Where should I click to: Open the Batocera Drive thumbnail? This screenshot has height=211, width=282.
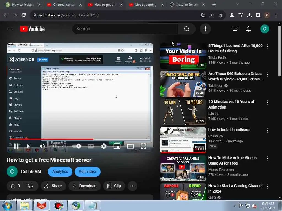tap(183, 84)
